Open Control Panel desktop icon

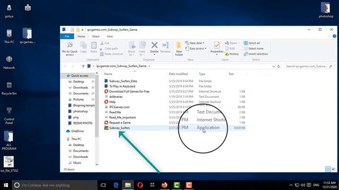pos(9,116)
